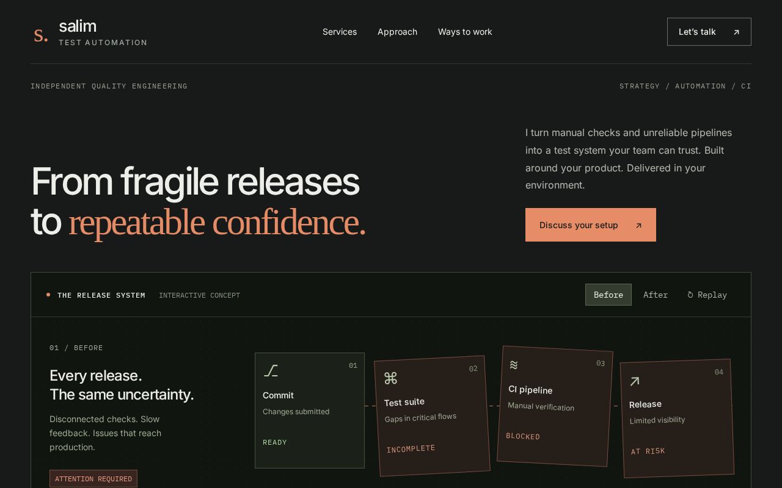
Task: Click the orange dot beside The Release System
Action: pos(48,295)
